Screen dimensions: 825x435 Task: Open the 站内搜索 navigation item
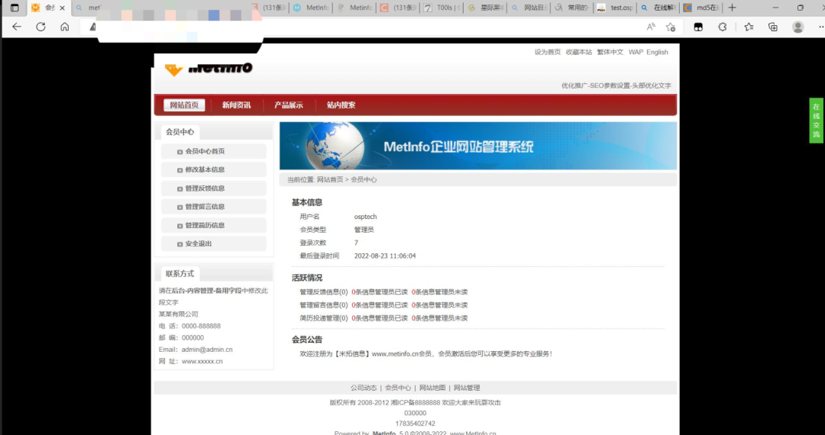pyautogui.click(x=341, y=105)
